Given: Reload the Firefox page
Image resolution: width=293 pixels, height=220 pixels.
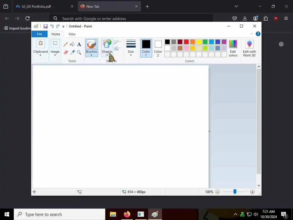Looking at the screenshot, I should 27,18.
